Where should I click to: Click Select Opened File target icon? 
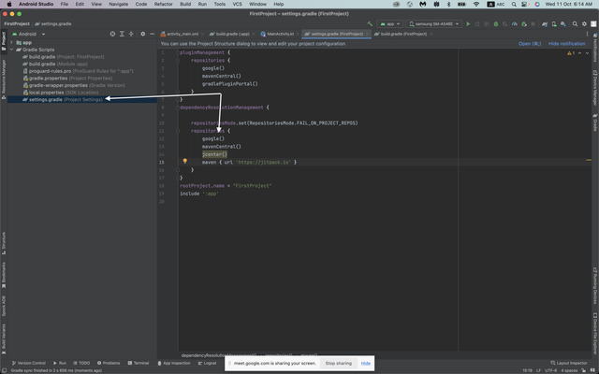[113, 34]
